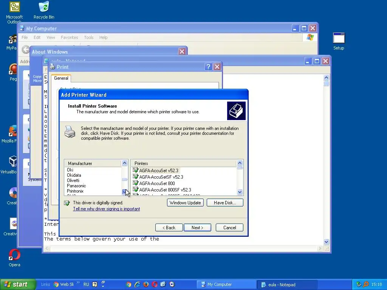Click the digitally signed driver icon

click(67, 203)
